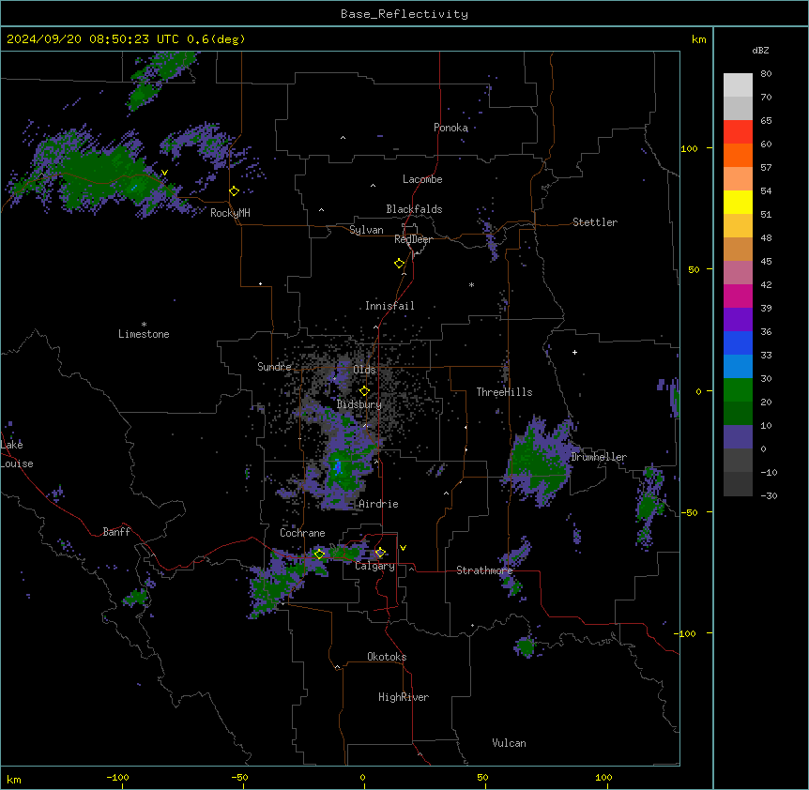The width and height of the screenshot is (809, 790).
Task: Click the yellow diamond marker below RedDeer
Action: 399,264
